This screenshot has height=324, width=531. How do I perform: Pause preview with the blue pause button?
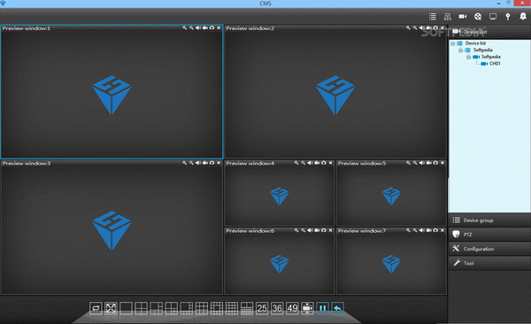(322, 308)
